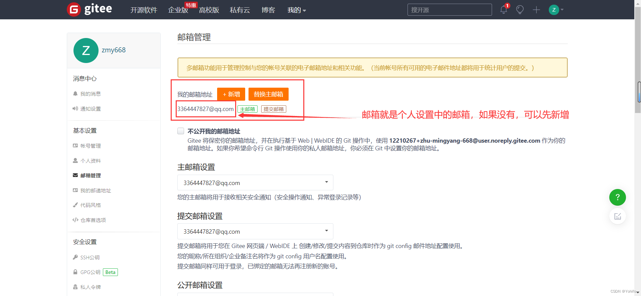Screen dimensions: 641x296
Task: Go to 我的消息 in sidebar
Action: click(x=91, y=94)
